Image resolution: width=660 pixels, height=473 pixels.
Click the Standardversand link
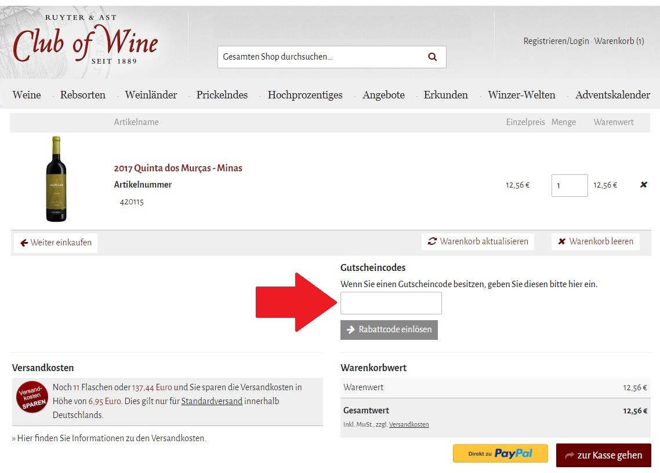(212, 401)
